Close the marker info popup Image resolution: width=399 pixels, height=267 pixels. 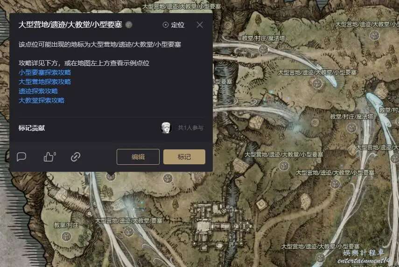(200, 25)
